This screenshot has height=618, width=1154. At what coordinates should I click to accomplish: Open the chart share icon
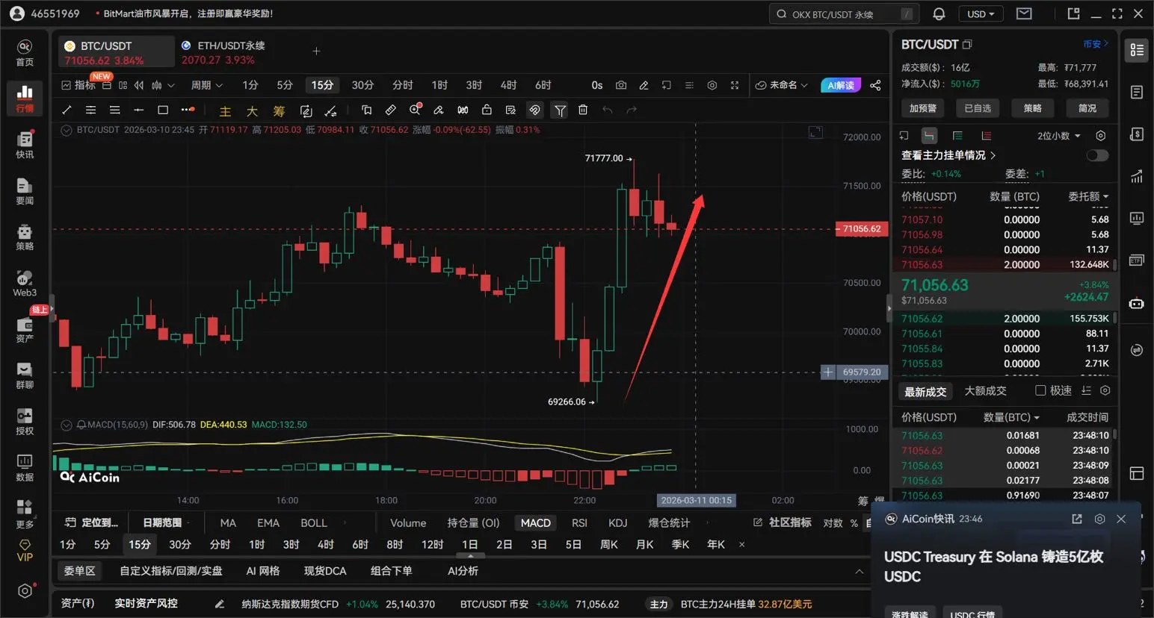tap(875, 85)
